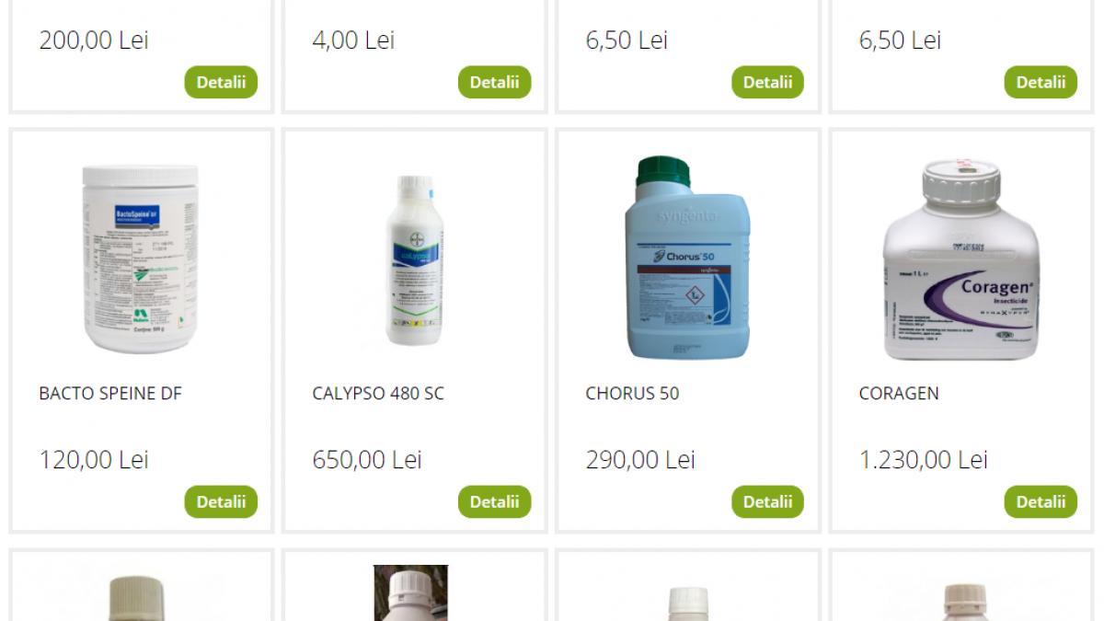The image size is (1104, 621).
Task: Open Detalii for the 4,00 Lei product
Action: coord(494,82)
